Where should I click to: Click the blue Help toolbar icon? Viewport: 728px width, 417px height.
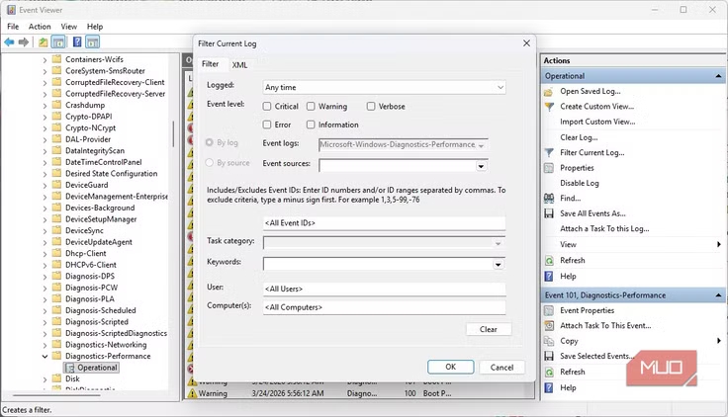point(76,42)
